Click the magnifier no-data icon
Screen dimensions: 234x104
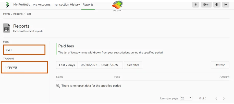[58, 86]
